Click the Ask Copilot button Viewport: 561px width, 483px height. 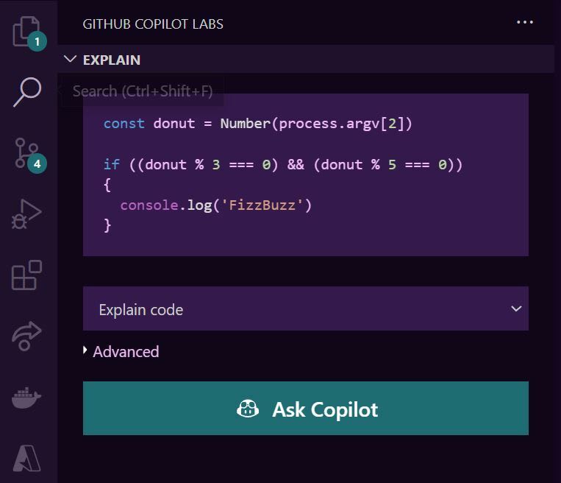[306, 409]
